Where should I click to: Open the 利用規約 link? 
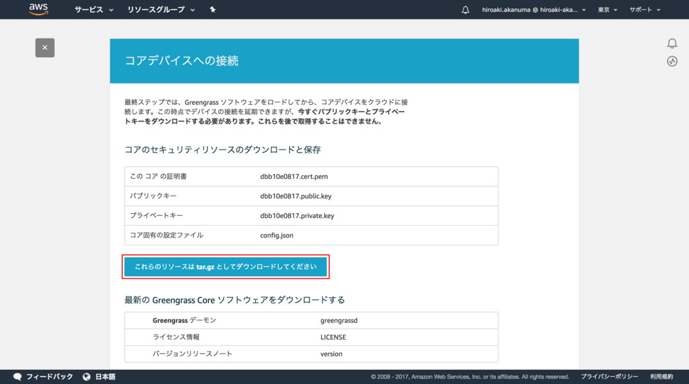(661, 377)
